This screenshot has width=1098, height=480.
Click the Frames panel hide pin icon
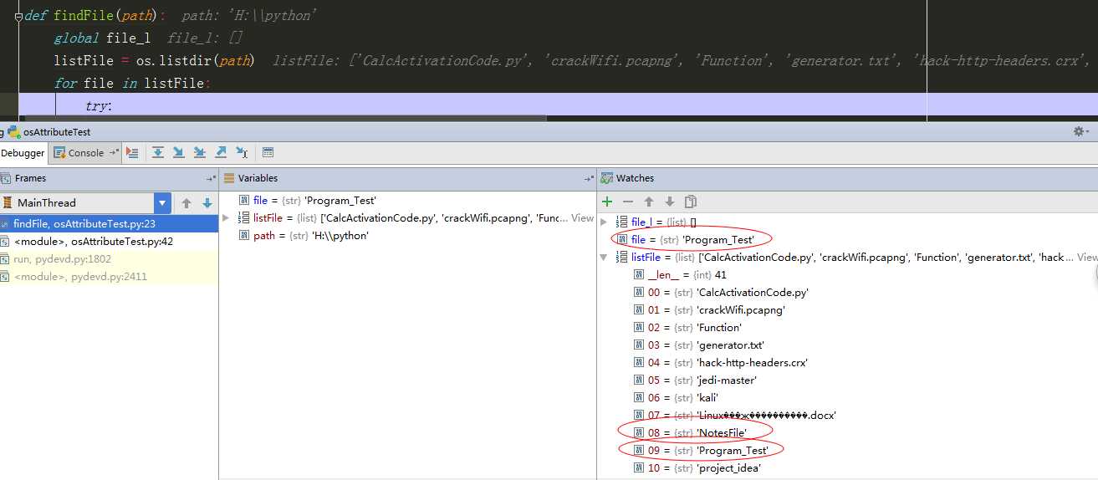[211, 178]
